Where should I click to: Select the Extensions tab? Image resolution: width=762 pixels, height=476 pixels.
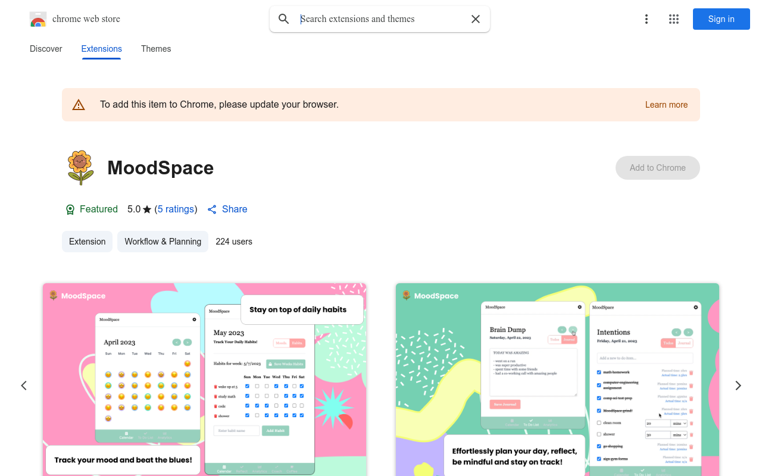pyautogui.click(x=102, y=49)
